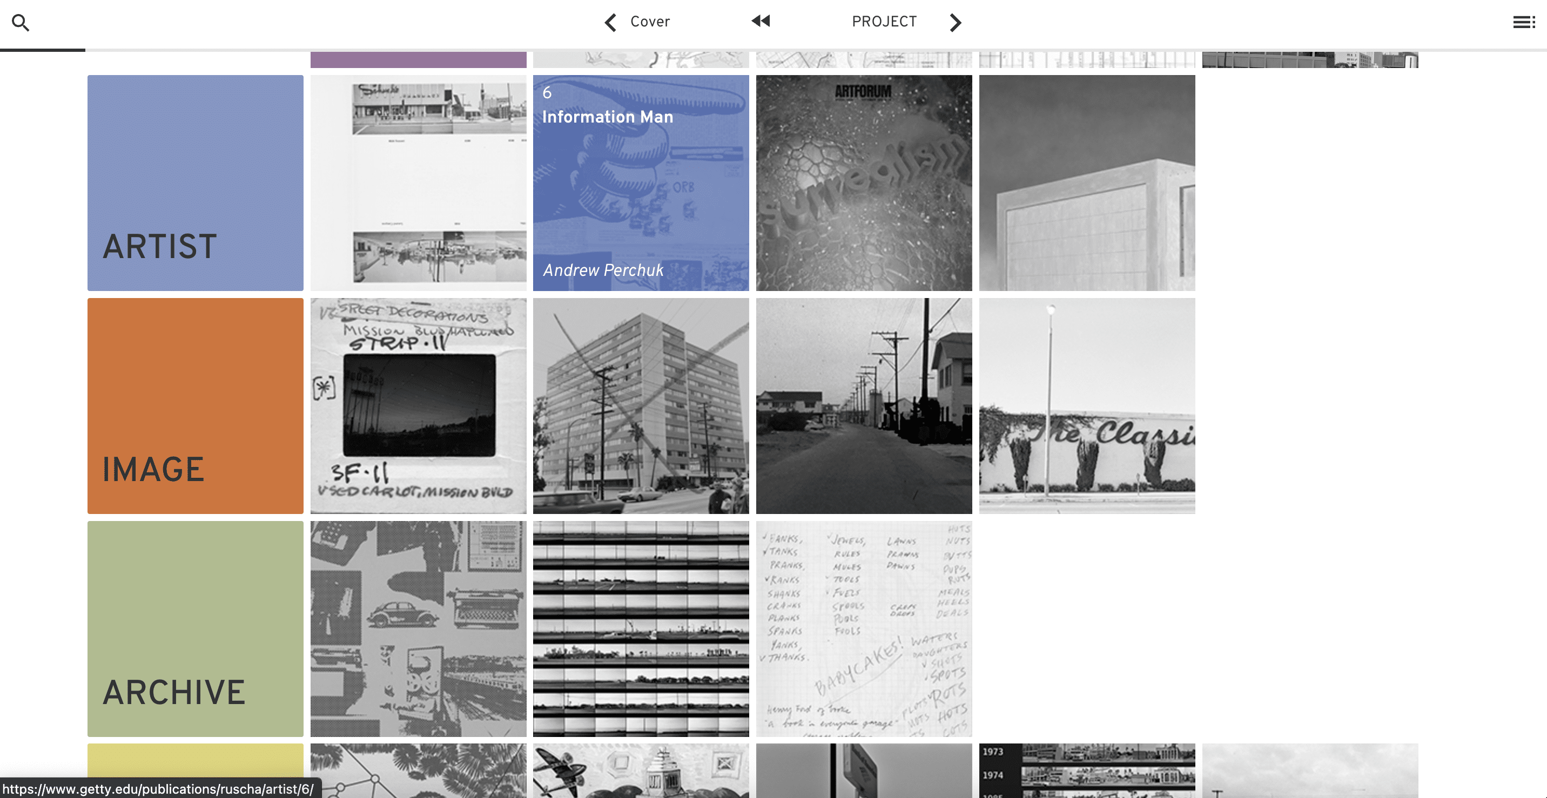Open the Artforum surrealism cover thumbnail
Viewport: 1547px width, 798px height.
coord(864,182)
